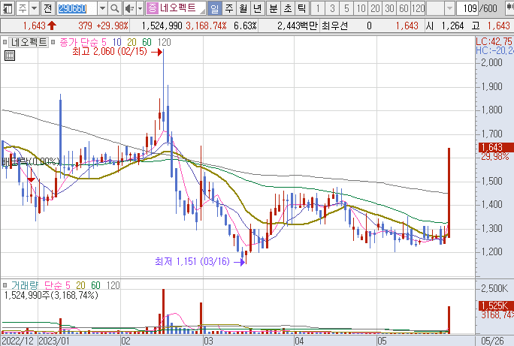Select the 일 daily chart period
The width and height of the screenshot is (514, 346).
[x=214, y=8]
